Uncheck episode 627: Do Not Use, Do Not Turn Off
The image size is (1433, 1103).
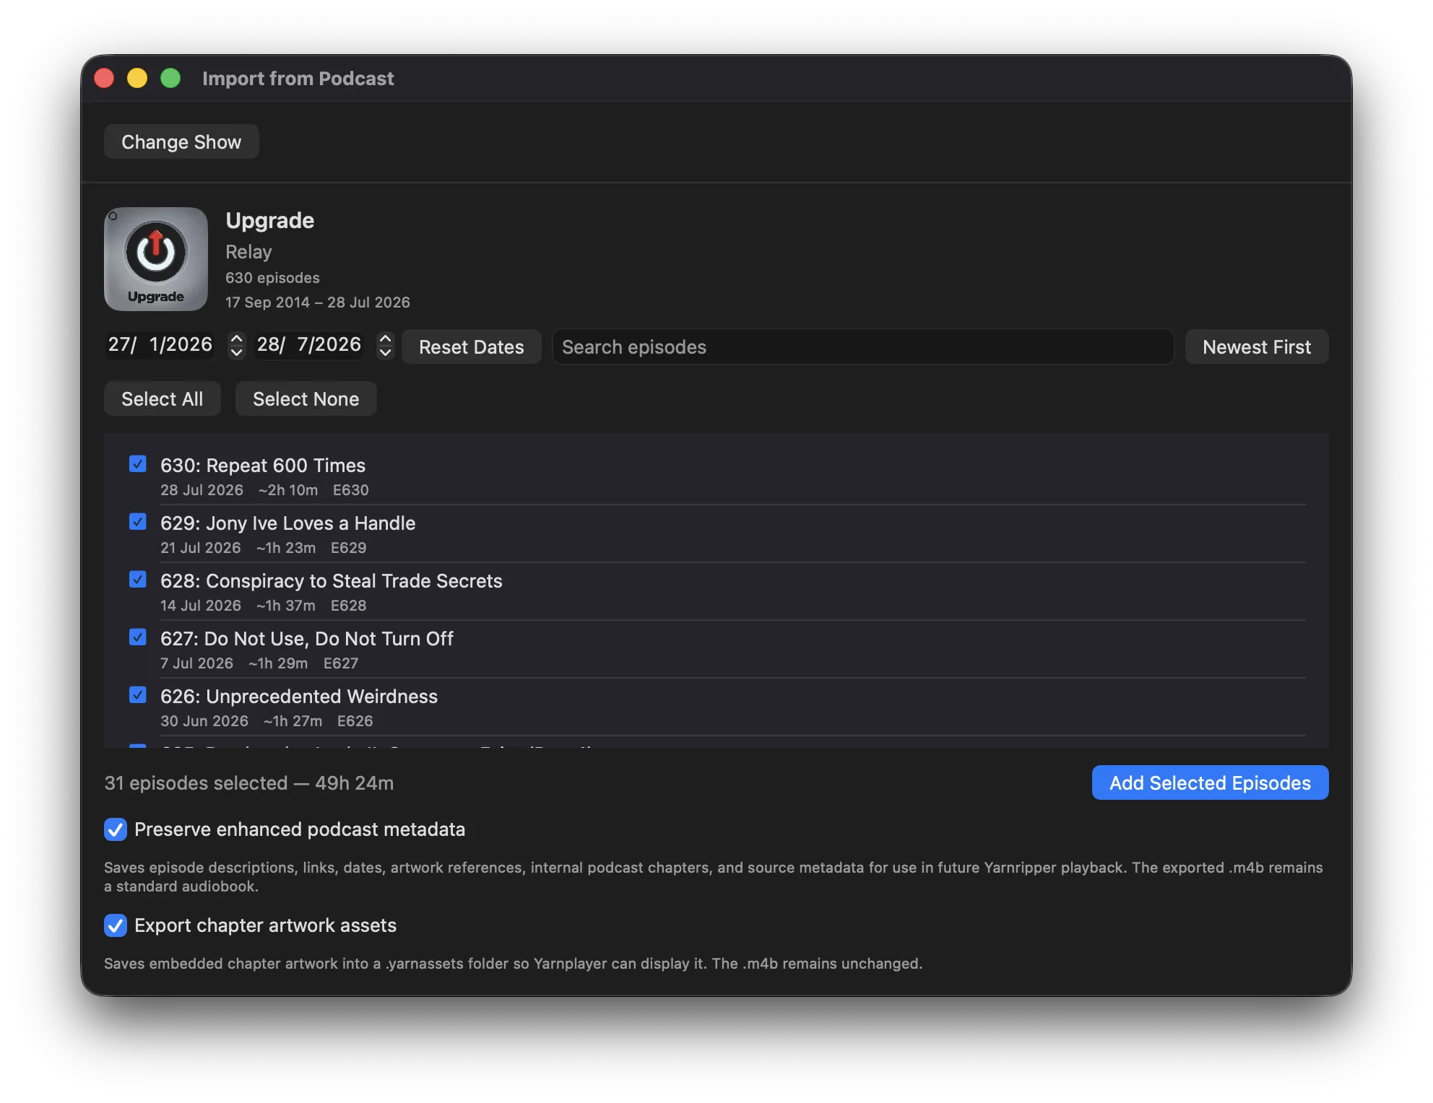tap(138, 637)
